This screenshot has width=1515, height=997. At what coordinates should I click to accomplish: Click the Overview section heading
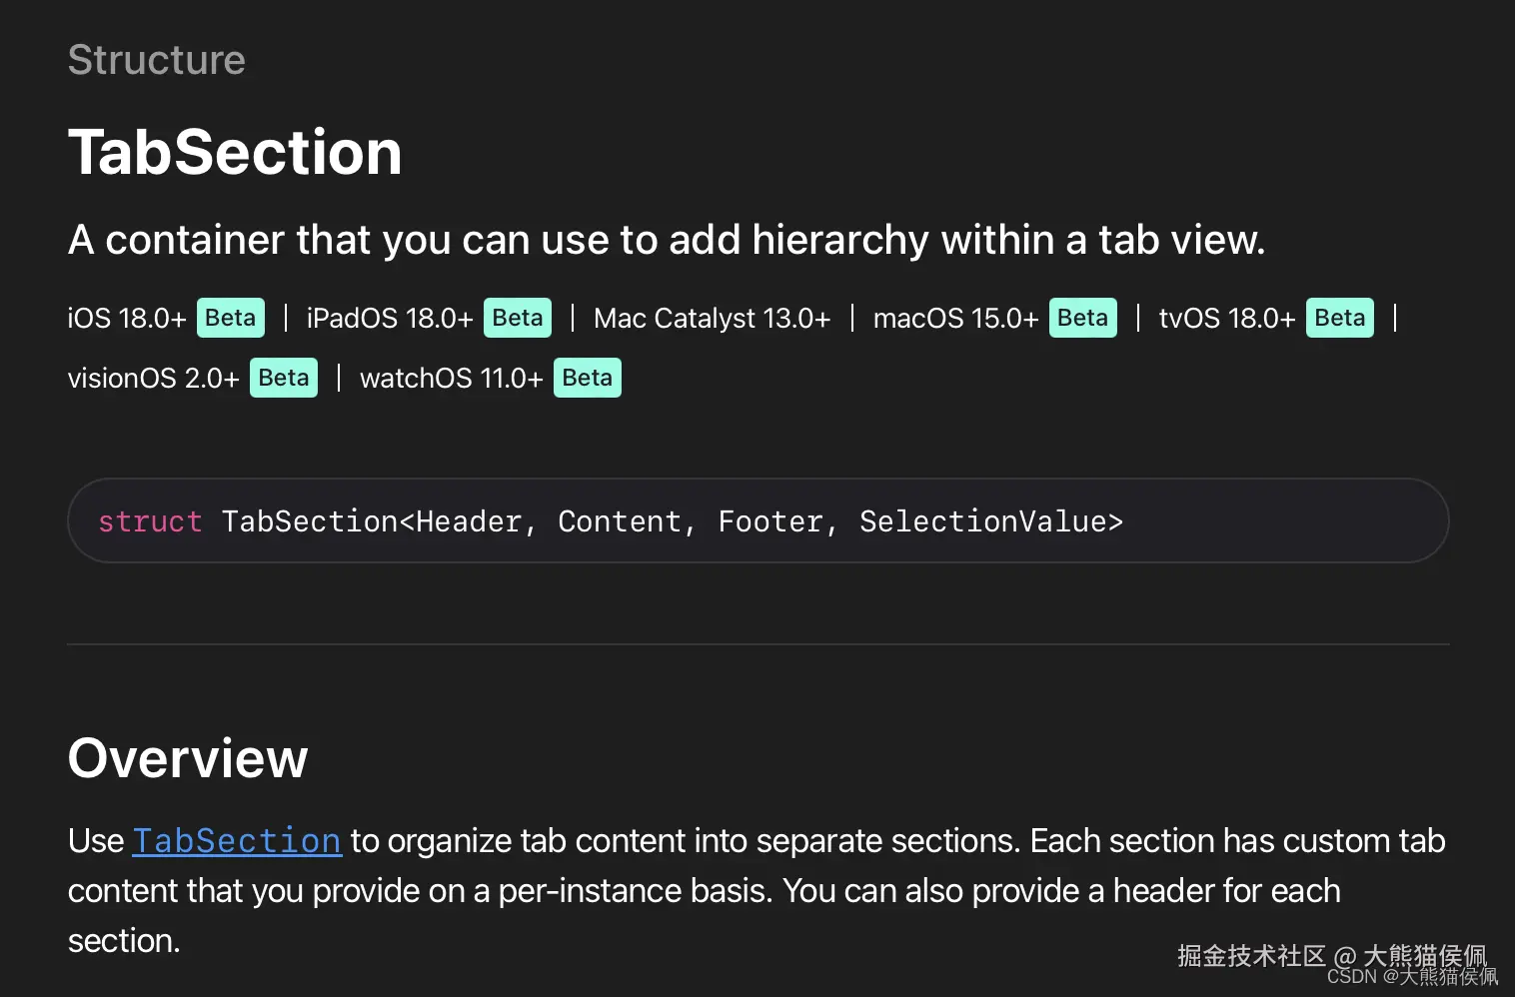coord(188,758)
